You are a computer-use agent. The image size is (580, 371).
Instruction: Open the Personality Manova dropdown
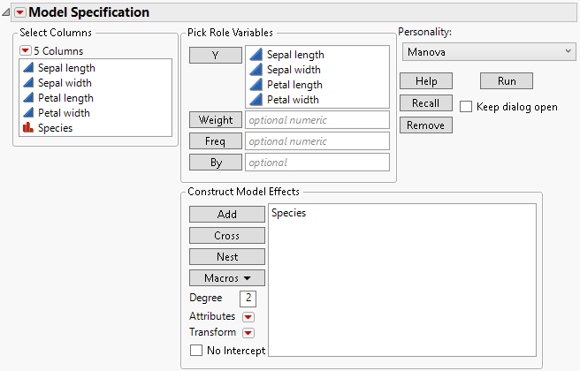click(488, 52)
